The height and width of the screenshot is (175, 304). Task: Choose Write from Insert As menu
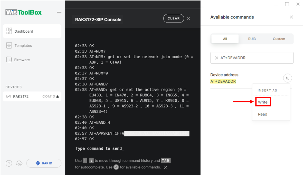click(263, 102)
